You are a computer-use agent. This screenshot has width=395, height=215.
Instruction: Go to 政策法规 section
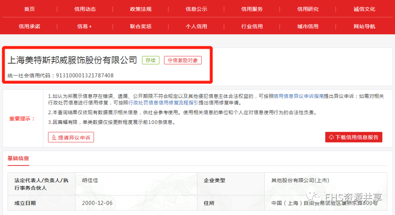(x=140, y=9)
